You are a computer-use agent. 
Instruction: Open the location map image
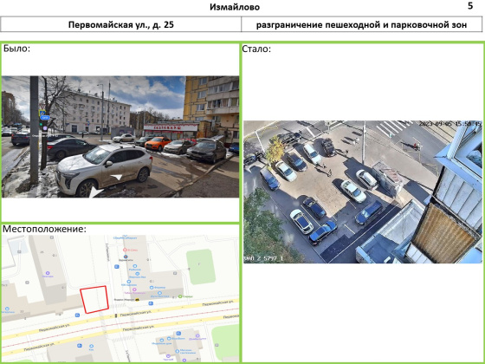point(120,298)
